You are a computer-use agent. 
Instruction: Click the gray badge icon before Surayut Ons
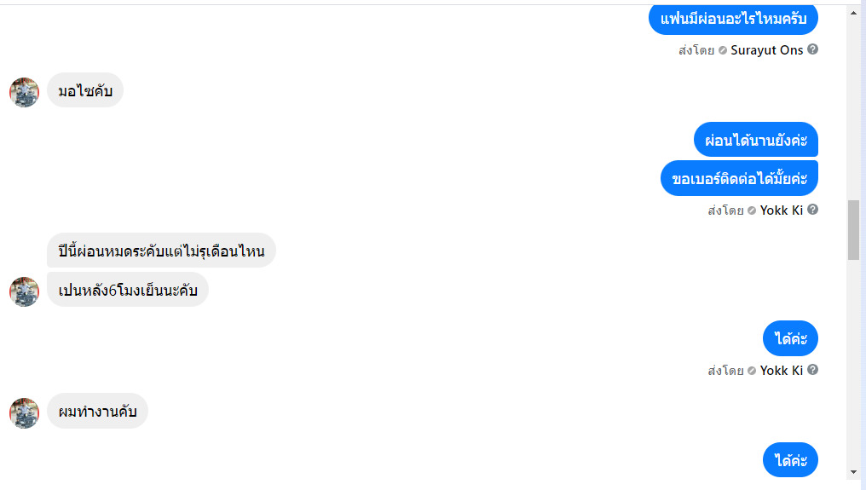pyautogui.click(x=723, y=50)
